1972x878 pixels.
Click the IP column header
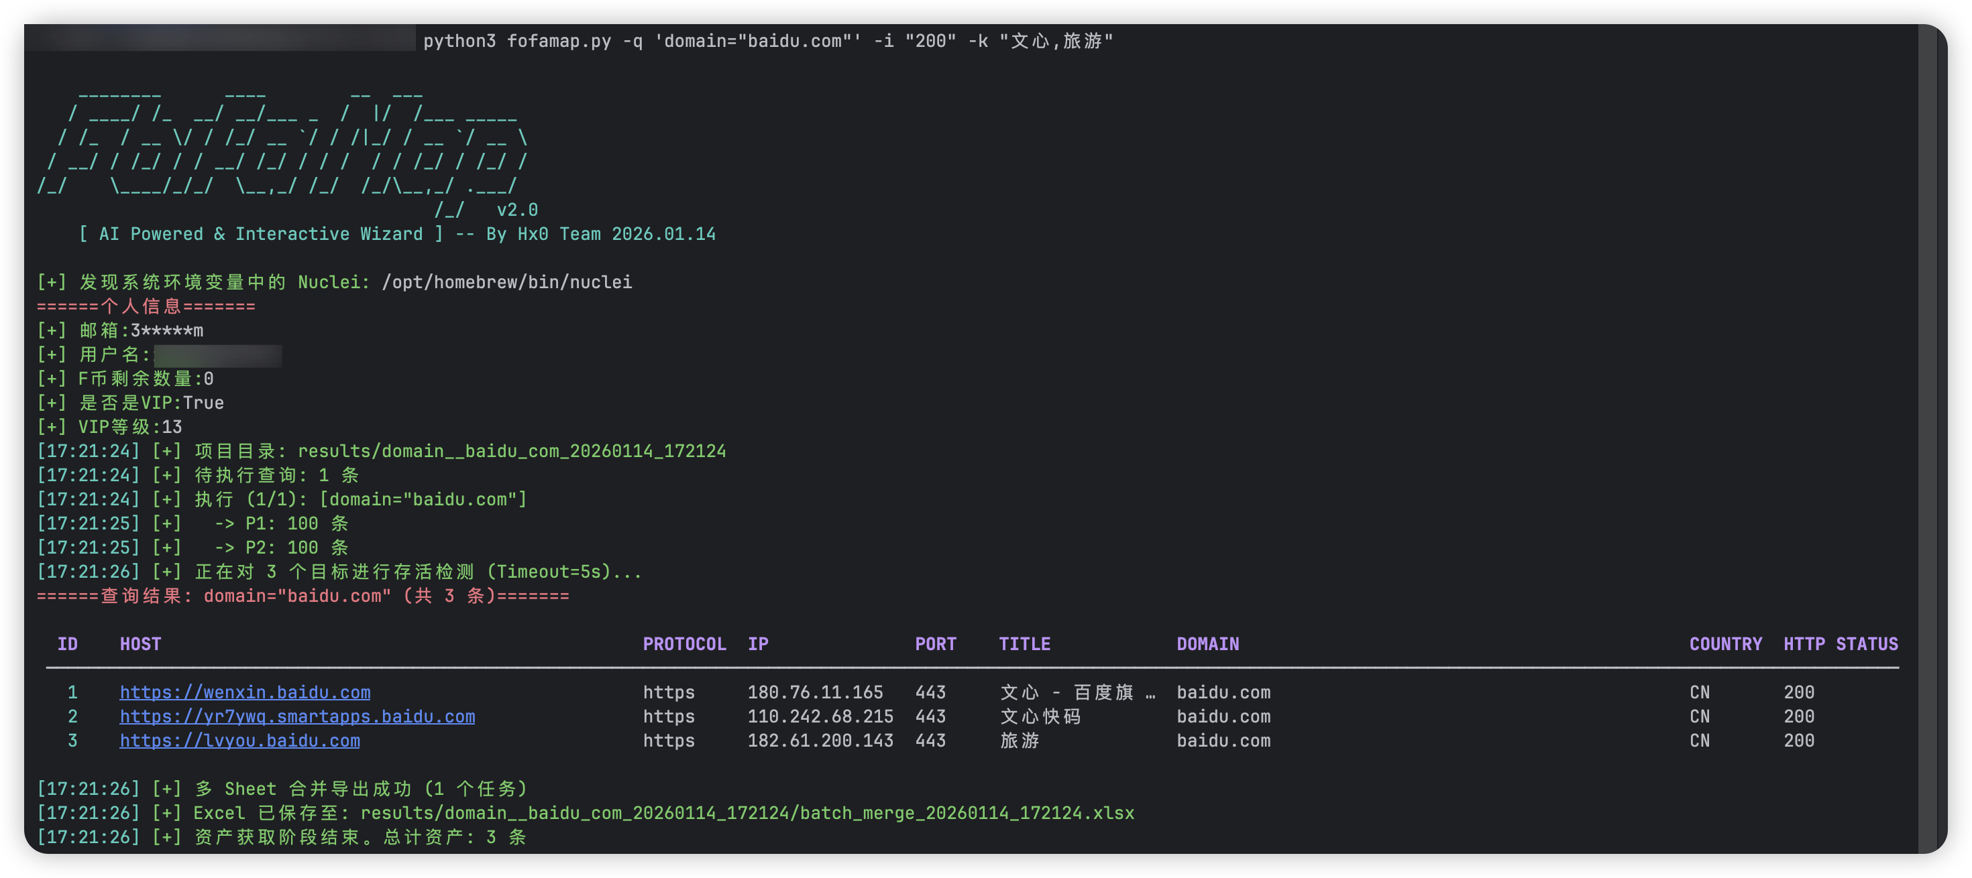(x=757, y=644)
